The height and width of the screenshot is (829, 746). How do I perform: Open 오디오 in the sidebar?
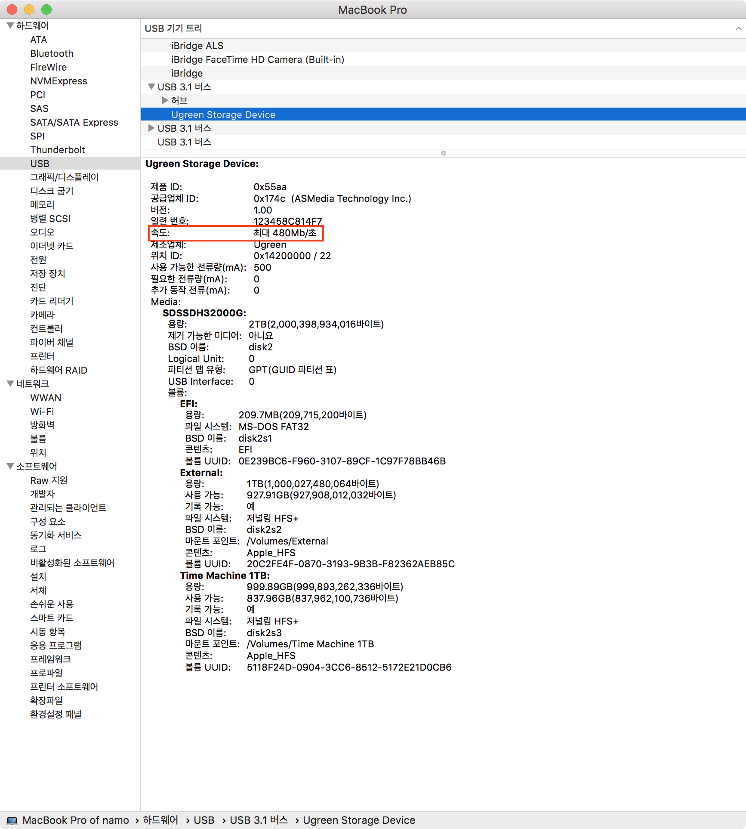click(x=42, y=232)
